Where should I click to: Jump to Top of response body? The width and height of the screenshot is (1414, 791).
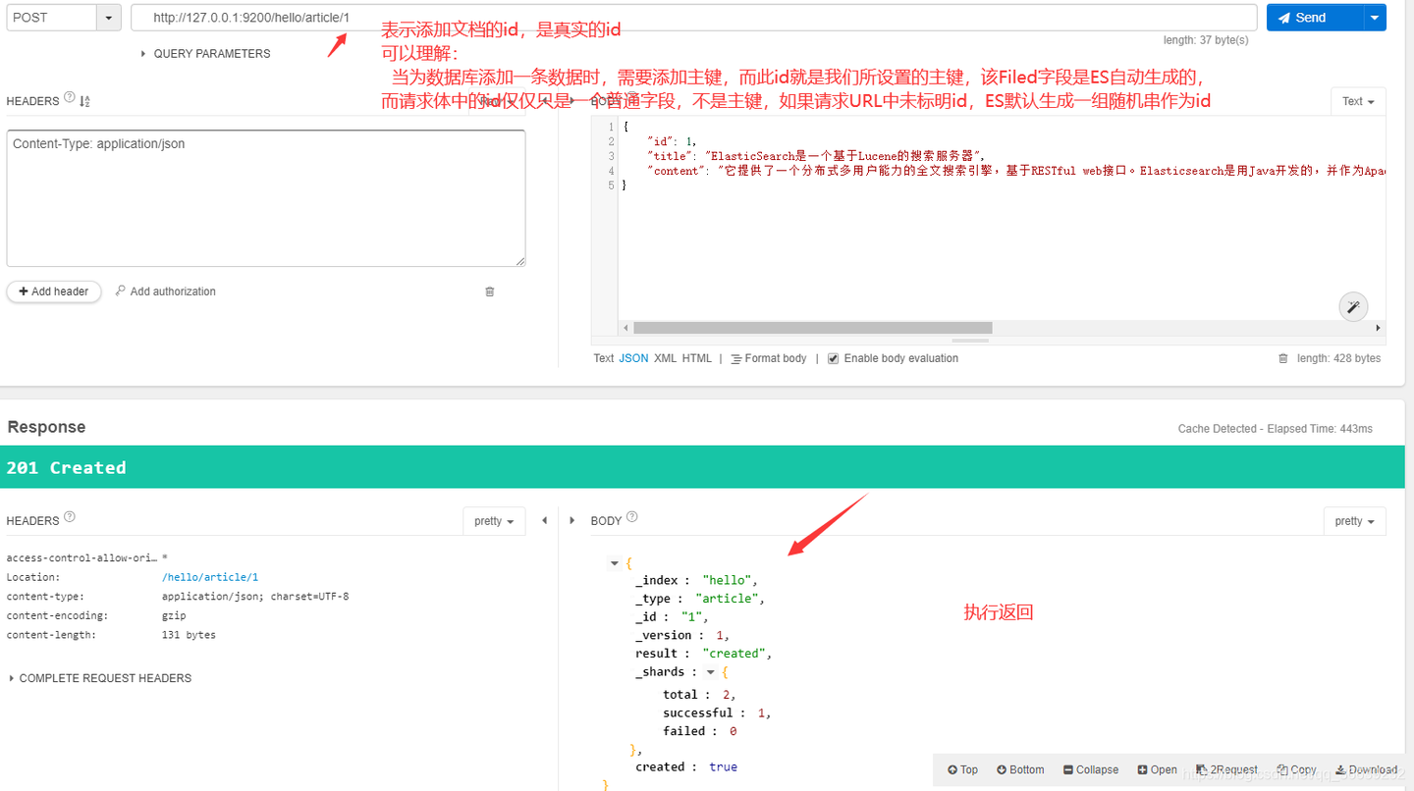pos(960,769)
